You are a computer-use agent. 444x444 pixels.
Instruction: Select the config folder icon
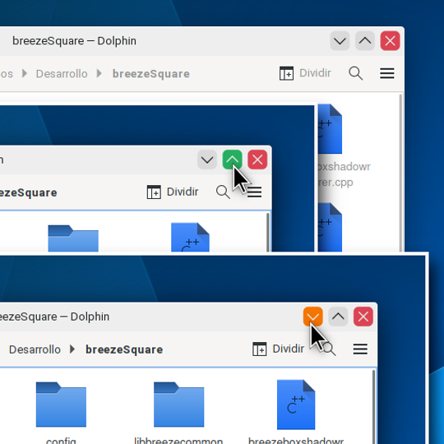pos(61,405)
